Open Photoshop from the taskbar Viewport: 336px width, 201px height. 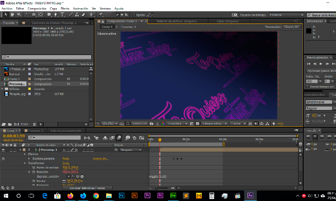121,195
